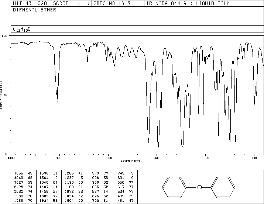The height and width of the screenshot is (204, 264).
Task: Select the C12H10O molecular formula
Action: [22, 29]
